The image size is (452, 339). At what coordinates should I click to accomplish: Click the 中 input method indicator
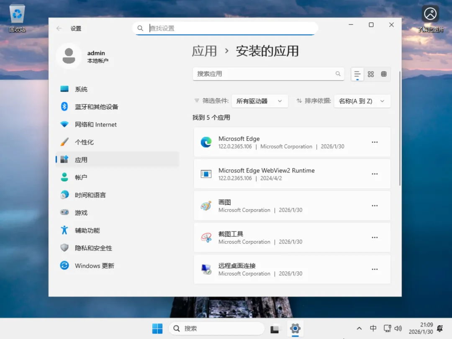(x=373, y=329)
